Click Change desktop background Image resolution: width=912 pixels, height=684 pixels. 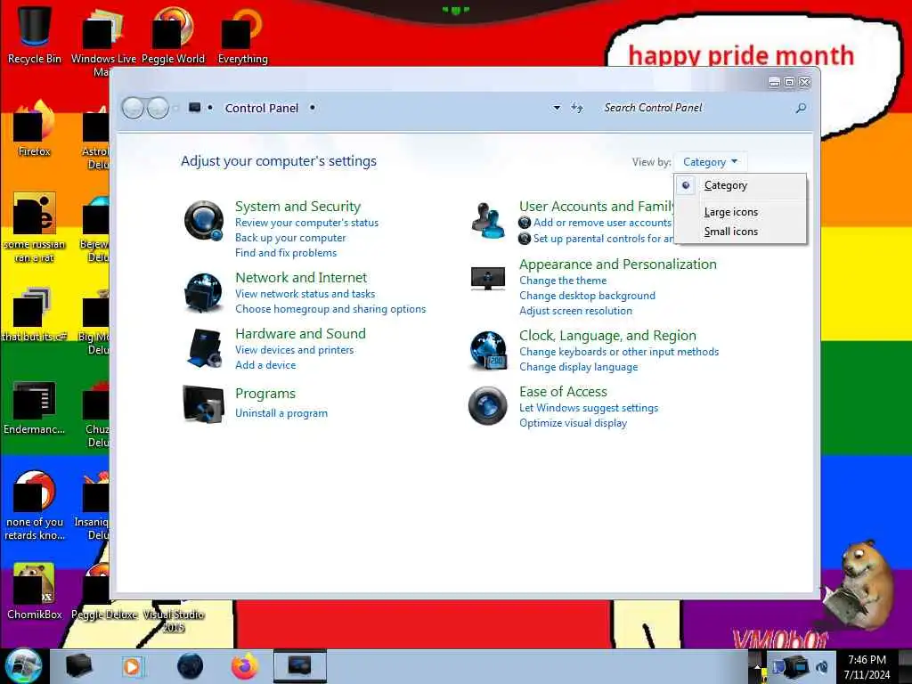click(587, 296)
